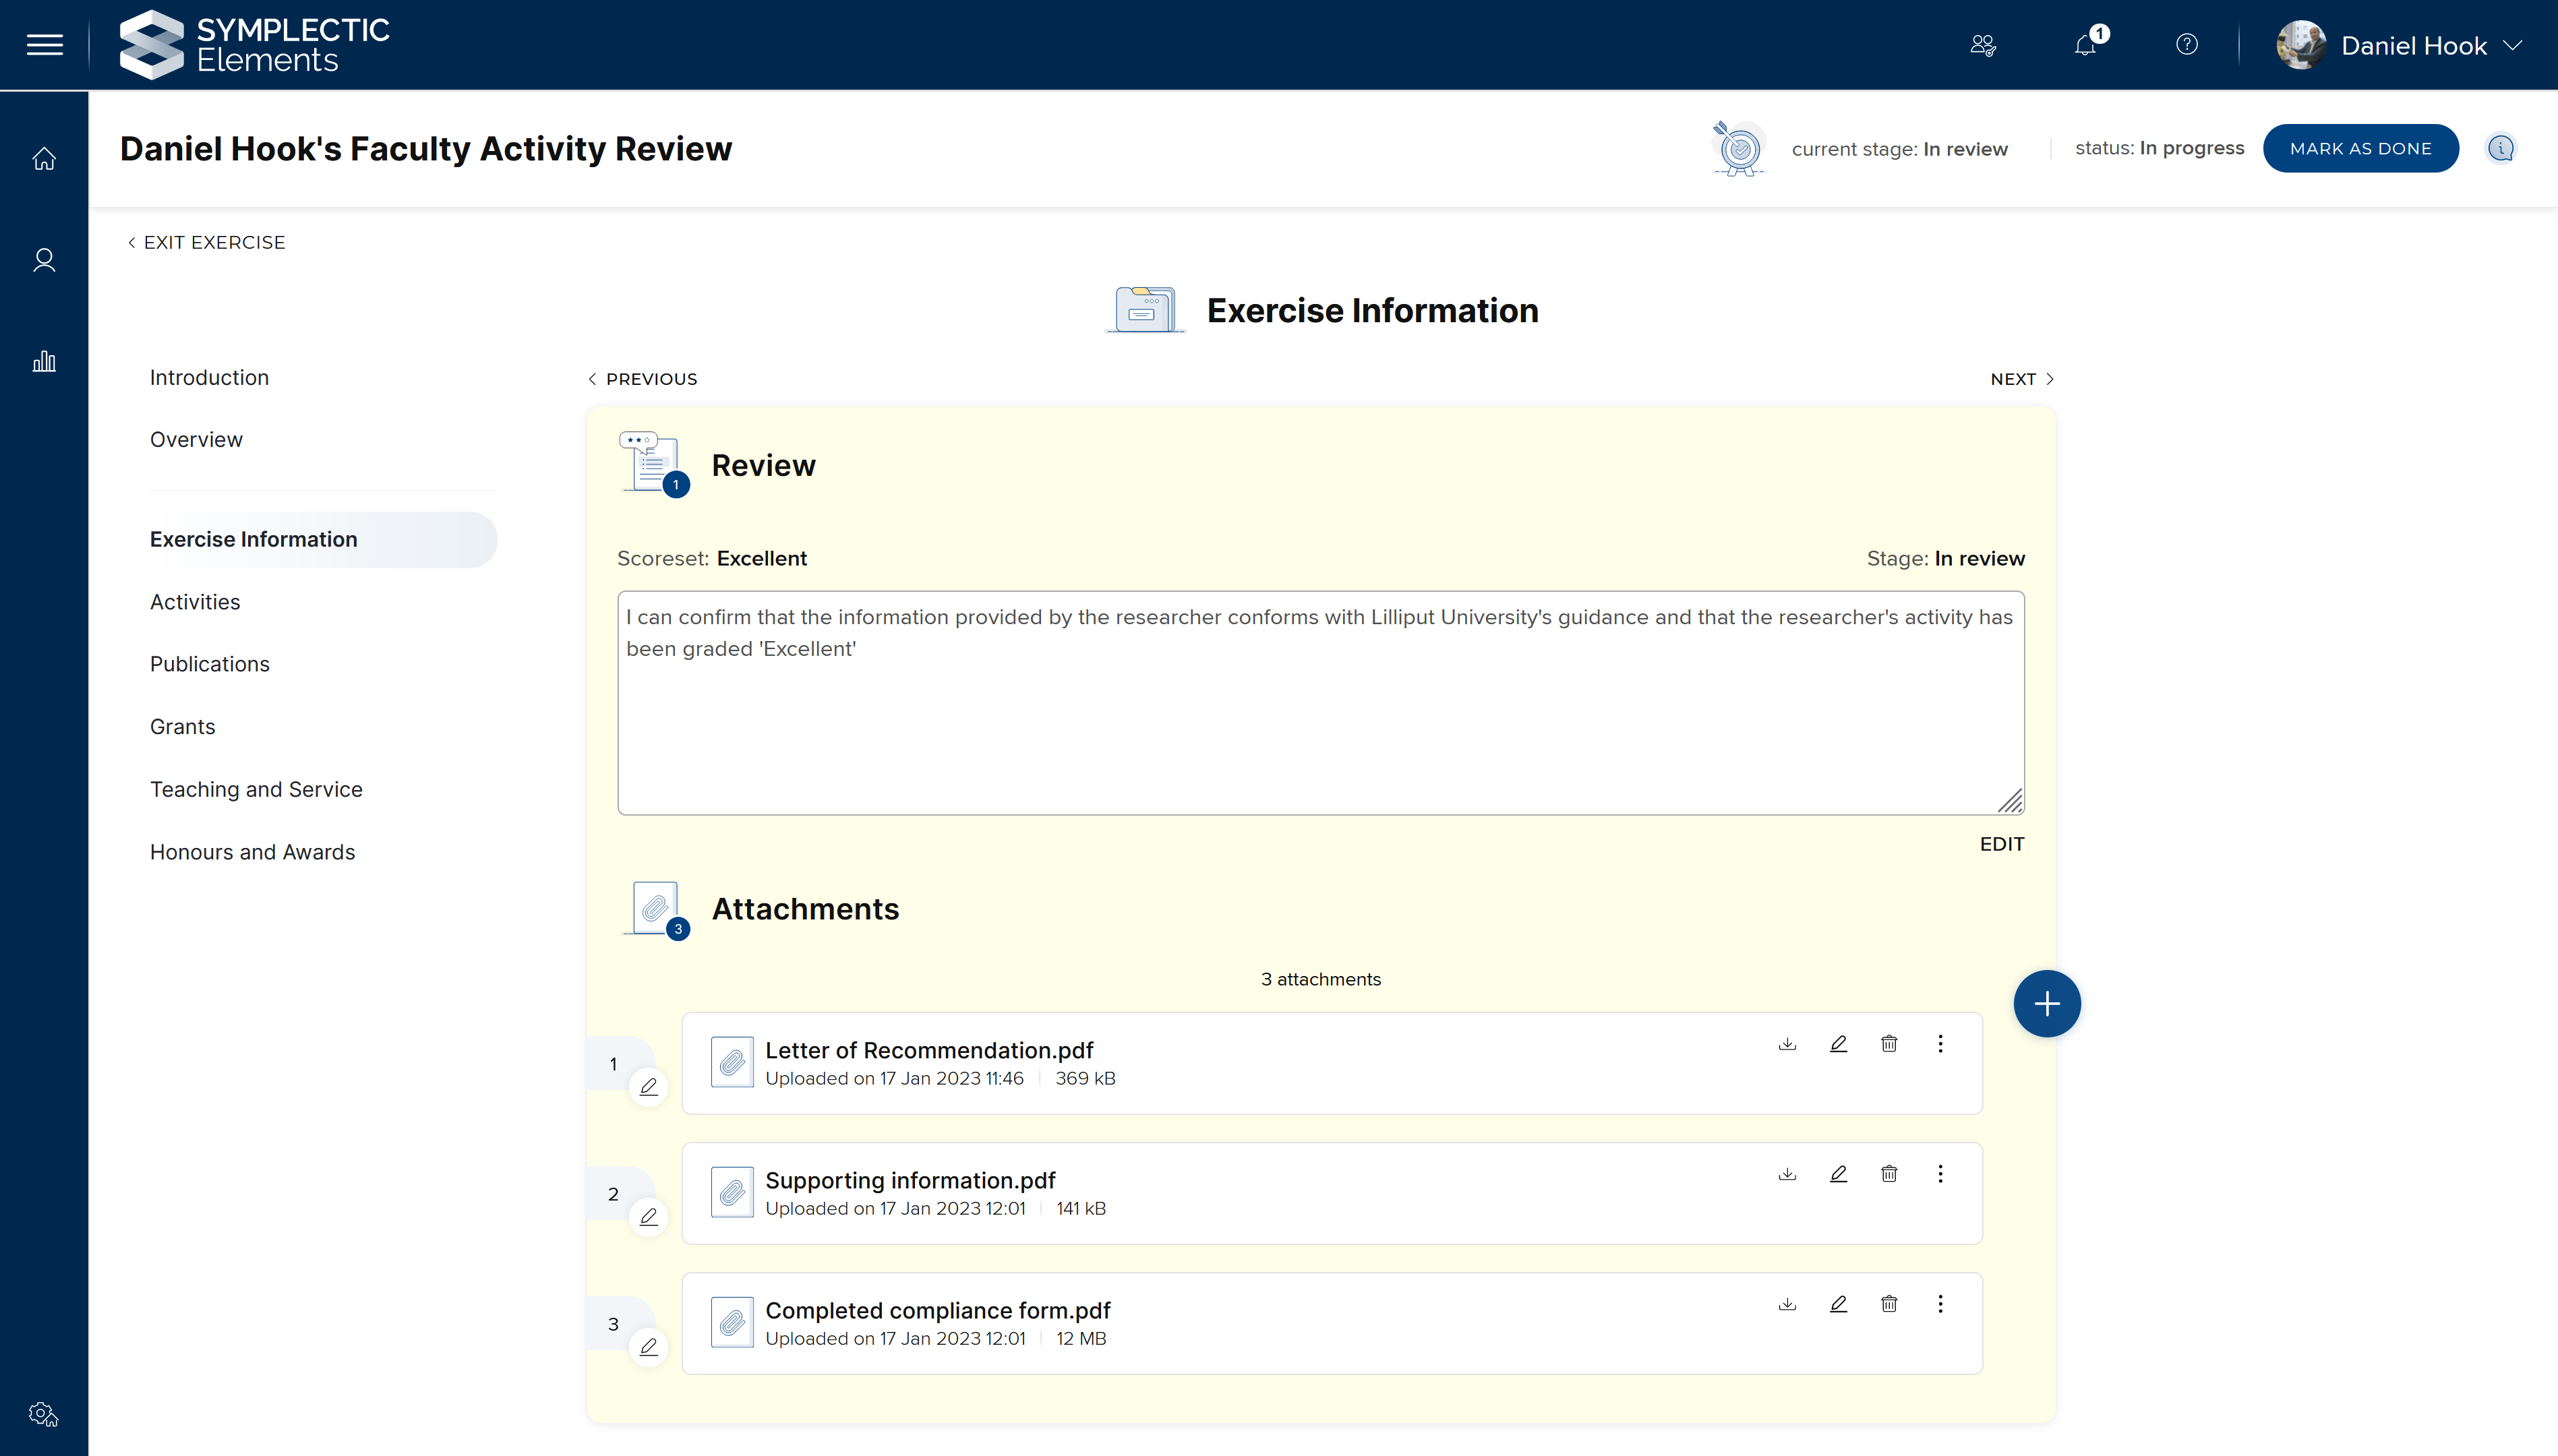Open the Teaching and Service section
This screenshot has height=1456, width=2558.
256,789
